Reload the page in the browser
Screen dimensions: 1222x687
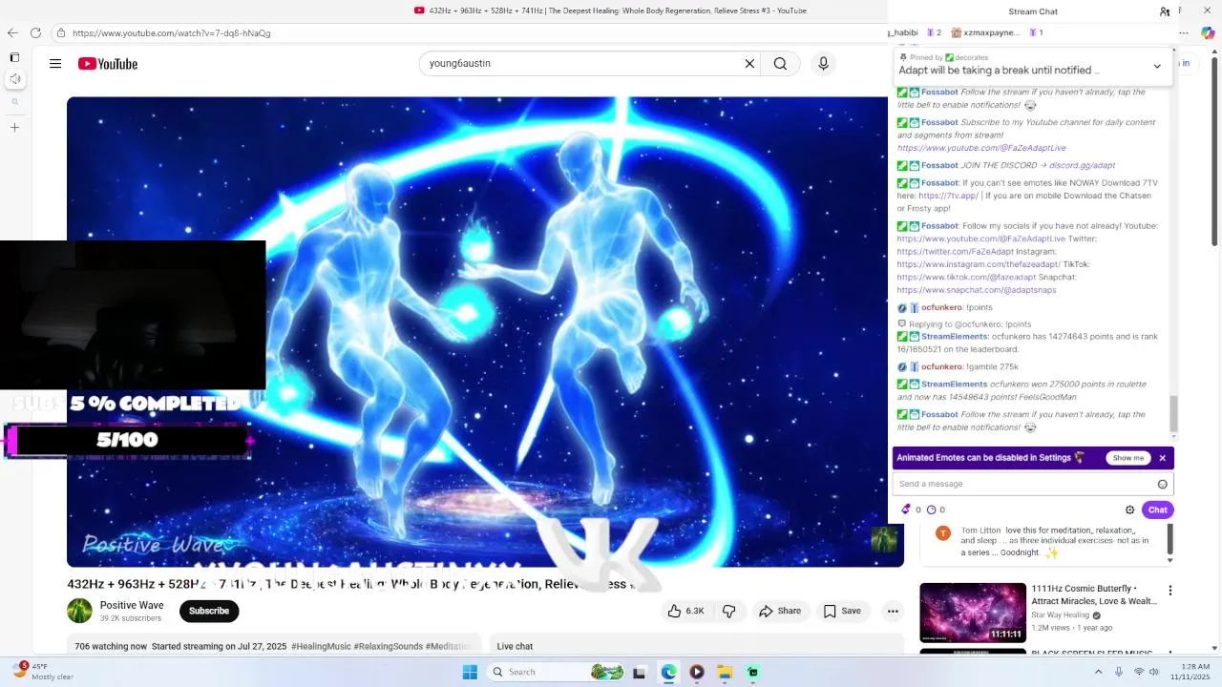coord(35,32)
